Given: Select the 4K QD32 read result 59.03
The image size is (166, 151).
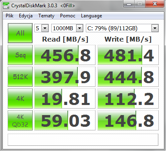Looking at the screenshot, I should point(65,120).
